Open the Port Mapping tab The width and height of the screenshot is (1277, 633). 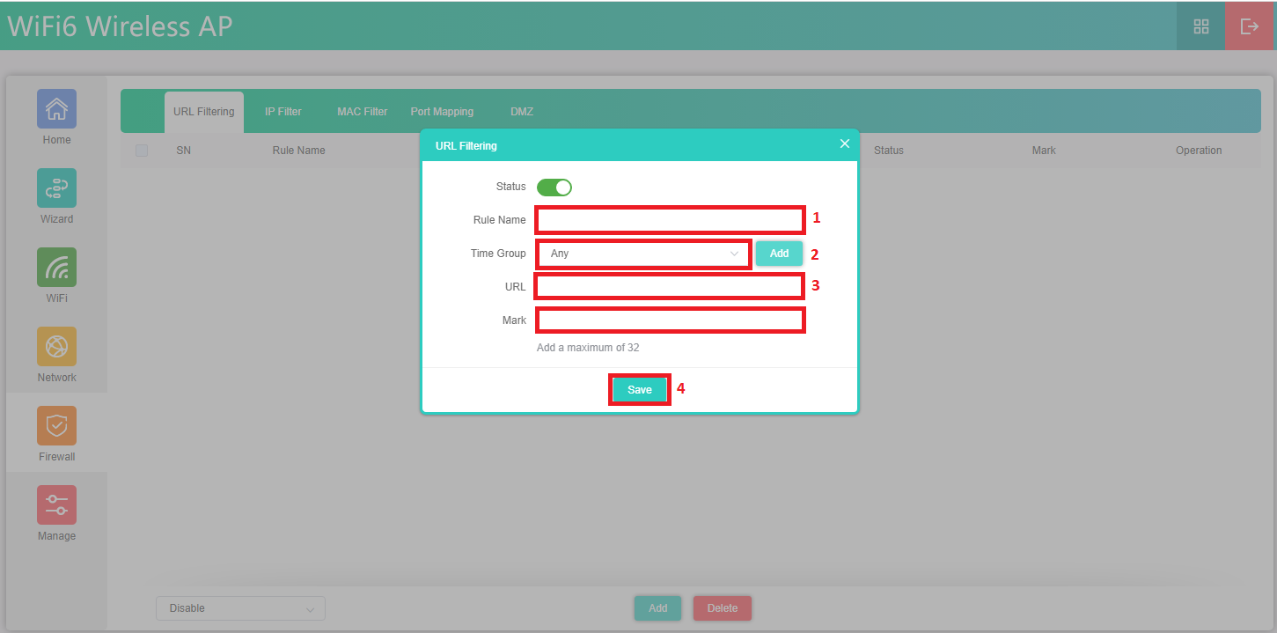coord(442,112)
